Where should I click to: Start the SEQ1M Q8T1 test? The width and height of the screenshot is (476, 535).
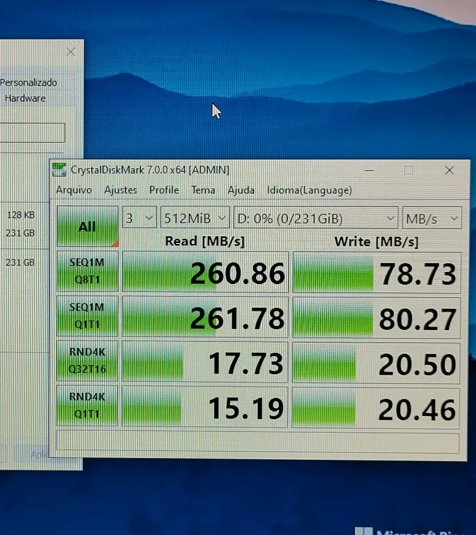click(x=88, y=271)
